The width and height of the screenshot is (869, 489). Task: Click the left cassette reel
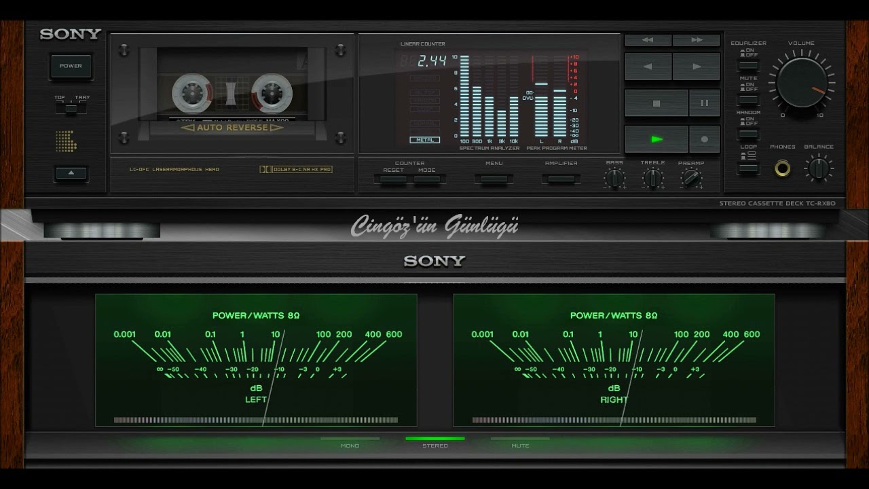pyautogui.click(x=192, y=92)
